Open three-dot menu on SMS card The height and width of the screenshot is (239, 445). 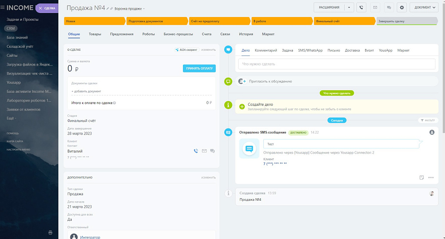431,177
